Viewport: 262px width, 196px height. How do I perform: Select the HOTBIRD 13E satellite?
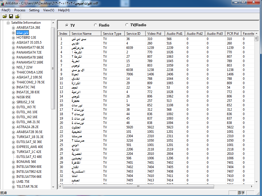point(26,38)
